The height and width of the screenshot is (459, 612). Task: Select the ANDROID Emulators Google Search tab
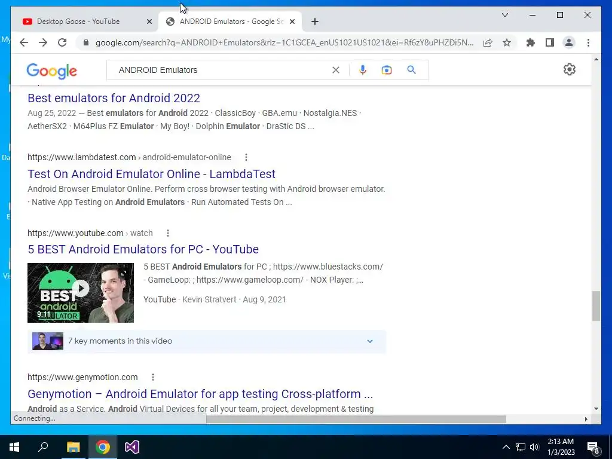[230, 22]
